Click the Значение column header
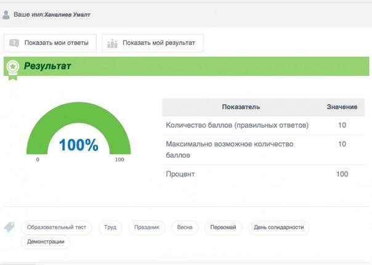The image size is (372, 265). pyautogui.click(x=341, y=107)
